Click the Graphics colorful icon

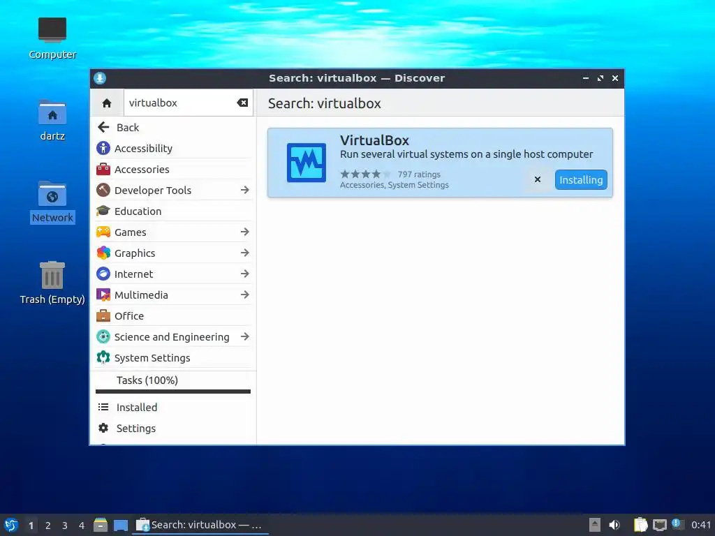(x=103, y=253)
